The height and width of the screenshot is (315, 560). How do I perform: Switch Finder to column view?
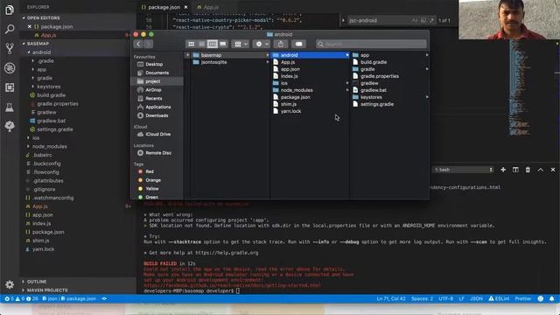(x=212, y=44)
